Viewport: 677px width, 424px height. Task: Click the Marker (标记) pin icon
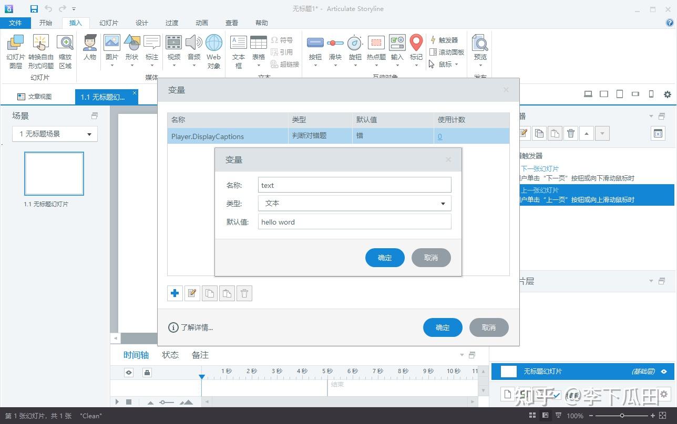[x=416, y=47]
